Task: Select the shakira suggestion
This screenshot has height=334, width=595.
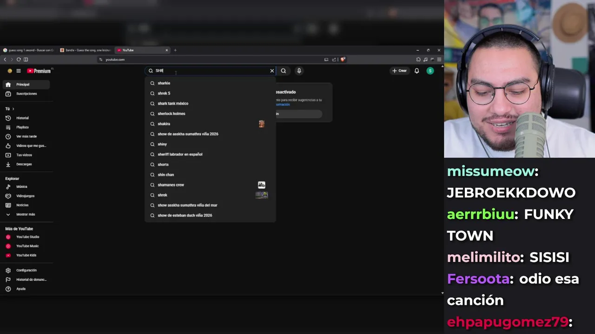Action: pos(210,124)
